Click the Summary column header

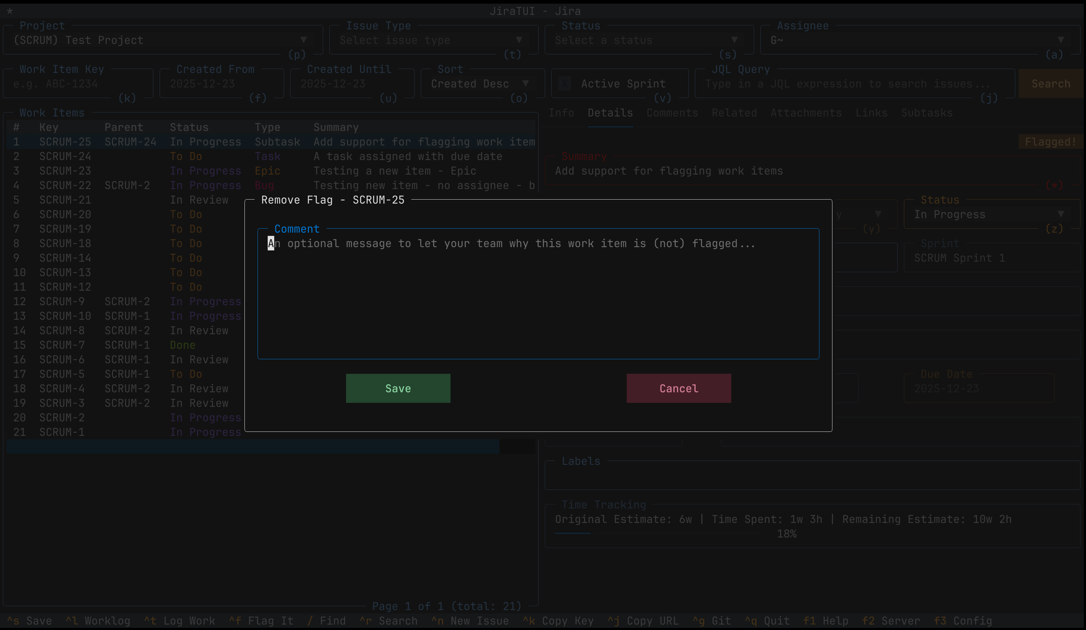coord(336,128)
